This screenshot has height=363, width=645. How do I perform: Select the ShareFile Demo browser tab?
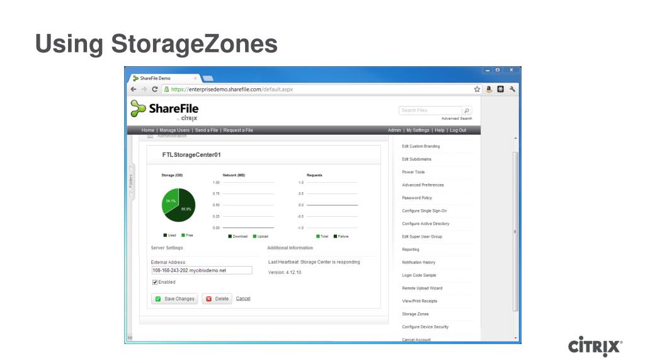164,78
